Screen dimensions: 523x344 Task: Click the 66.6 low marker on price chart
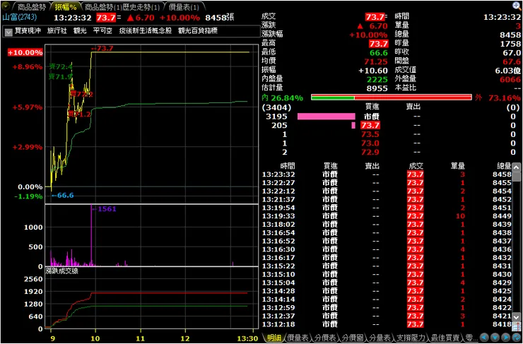tap(63, 196)
